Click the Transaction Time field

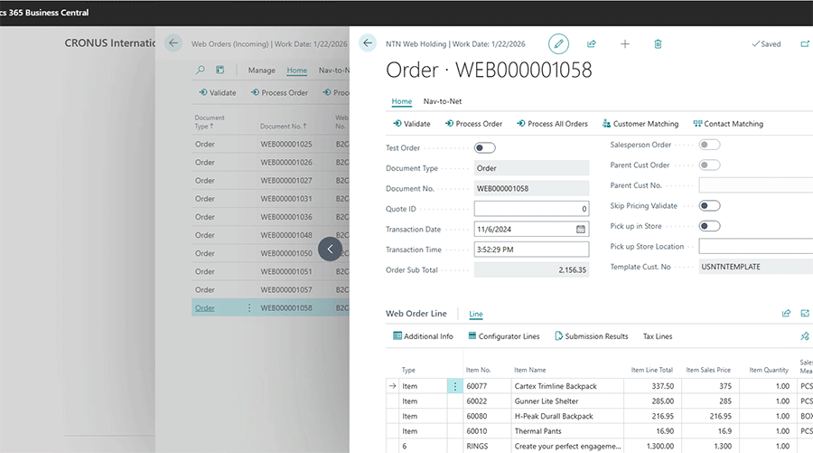pos(531,250)
